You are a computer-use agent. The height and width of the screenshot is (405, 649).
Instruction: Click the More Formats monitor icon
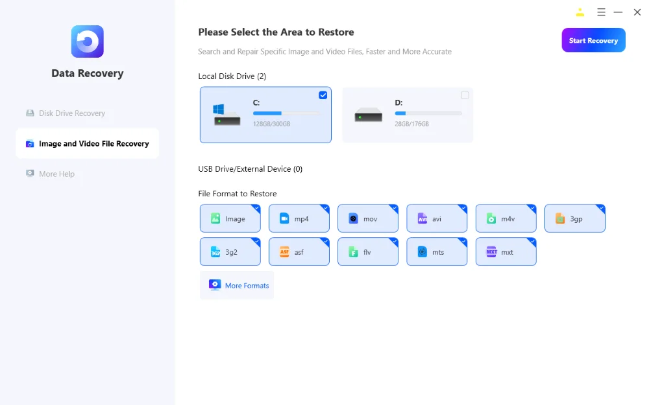pyautogui.click(x=215, y=285)
